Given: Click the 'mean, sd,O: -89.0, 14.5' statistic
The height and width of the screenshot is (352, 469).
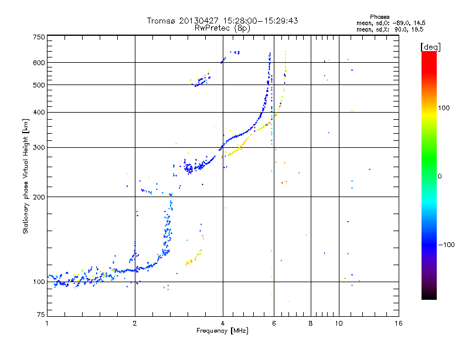Looking at the screenshot, I should (x=390, y=23).
